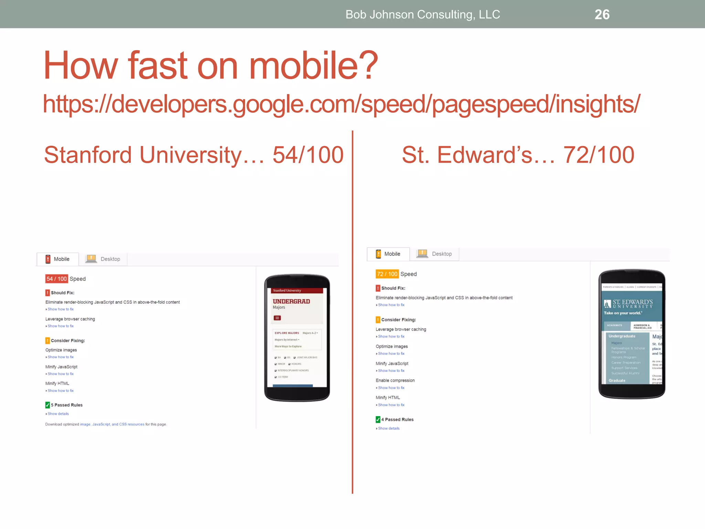Click slide number 26 in header
The height and width of the screenshot is (529, 705).
click(x=602, y=14)
